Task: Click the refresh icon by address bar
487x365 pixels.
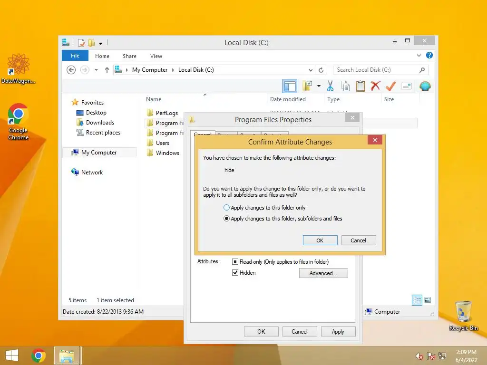Action: click(x=321, y=70)
